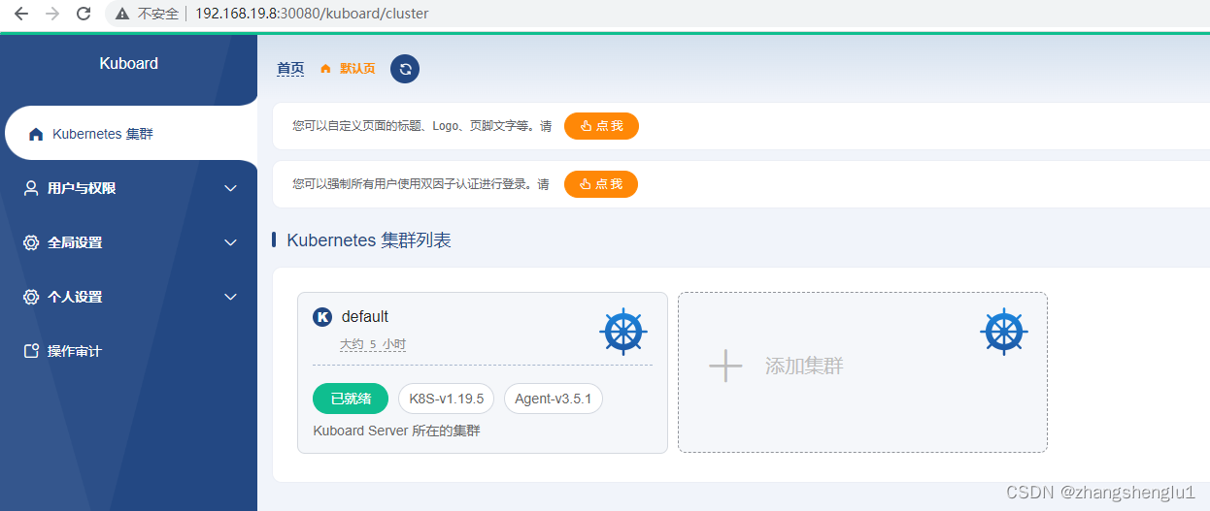The image size is (1210, 511).
Task: Click the K8S-v1.19.5 version tag
Action: coord(447,399)
